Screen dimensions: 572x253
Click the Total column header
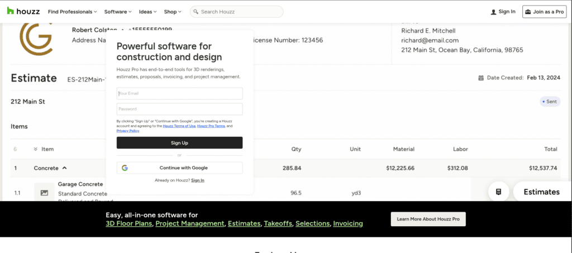tap(550, 149)
